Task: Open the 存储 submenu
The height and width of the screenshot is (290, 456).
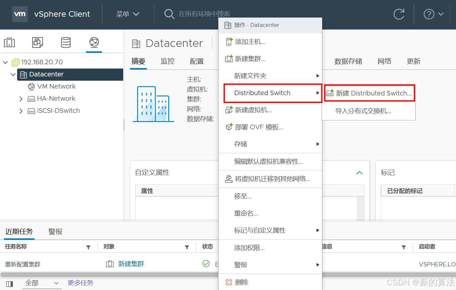Action: 270,144
